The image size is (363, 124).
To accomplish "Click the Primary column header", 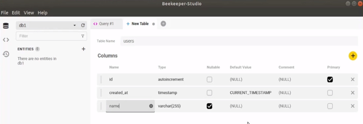I will pyautogui.click(x=334, y=67).
